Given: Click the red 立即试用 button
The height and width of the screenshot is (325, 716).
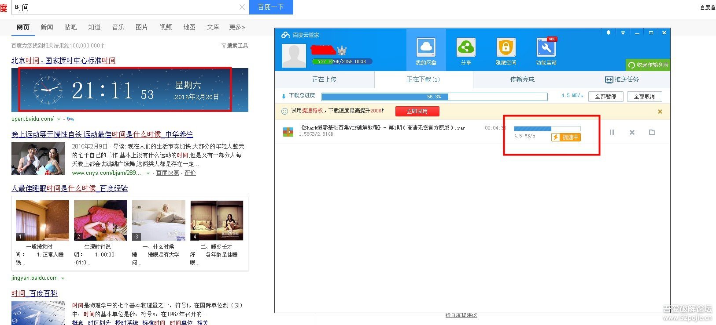Looking at the screenshot, I should (417, 112).
